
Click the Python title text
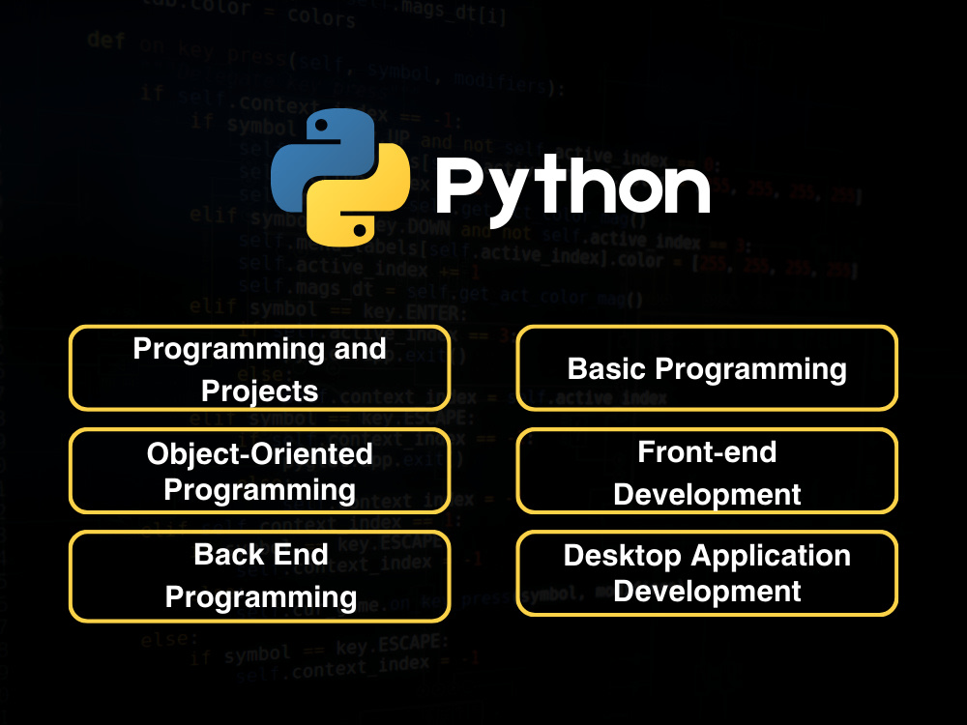click(572, 189)
